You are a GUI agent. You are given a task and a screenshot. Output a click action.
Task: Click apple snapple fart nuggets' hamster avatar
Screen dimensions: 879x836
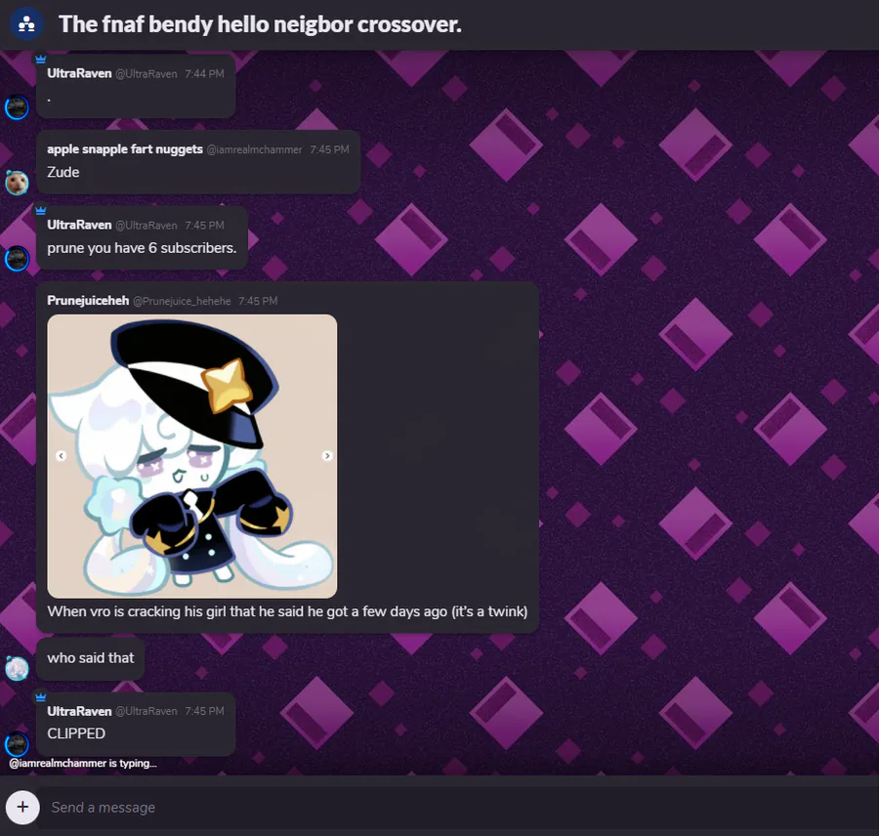tap(17, 183)
